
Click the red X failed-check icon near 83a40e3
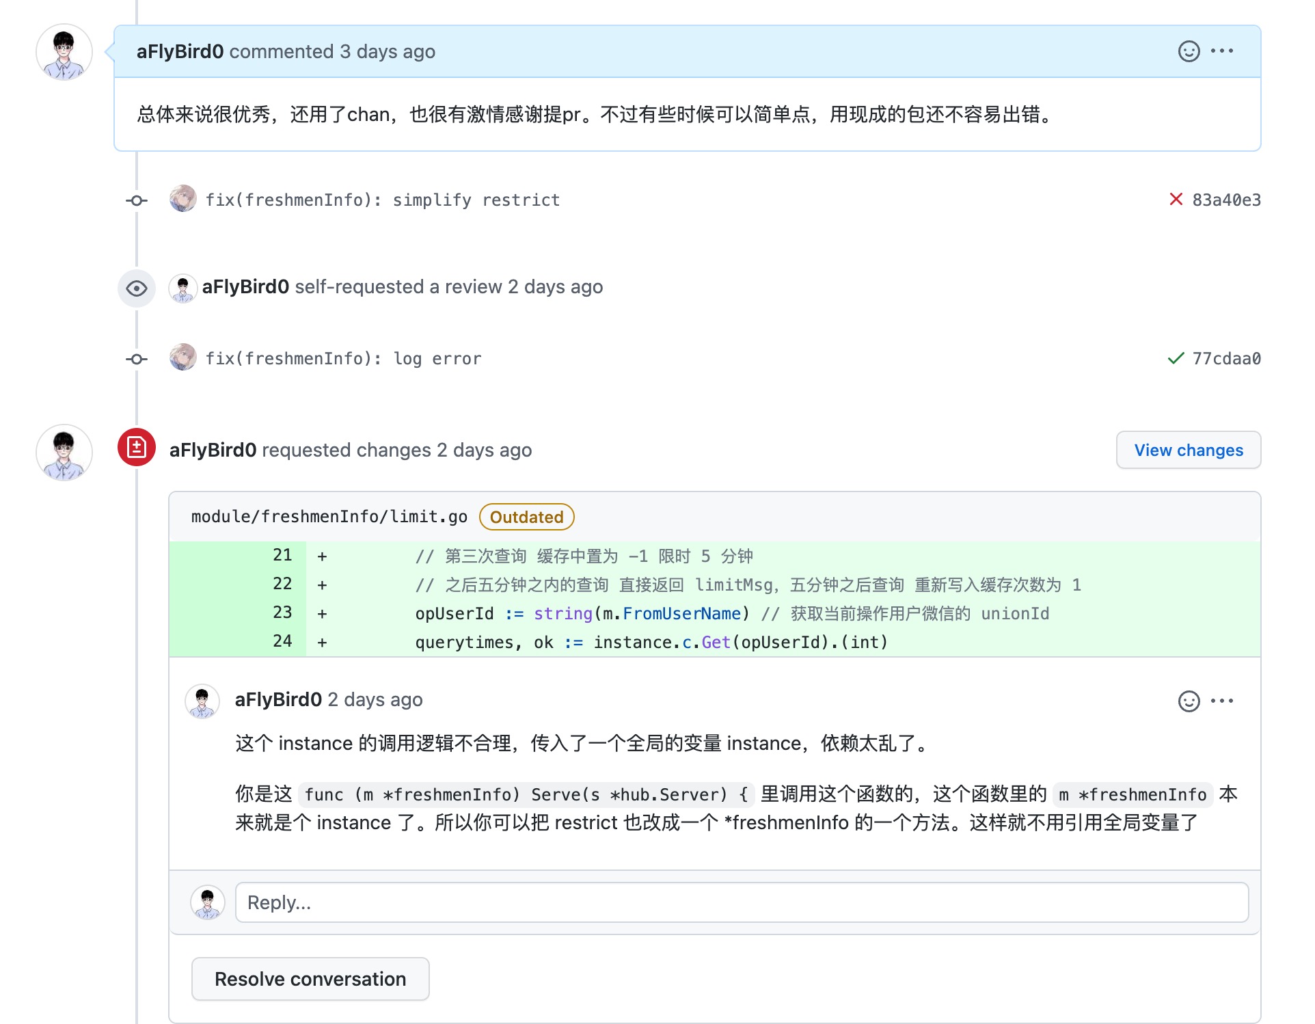click(1176, 199)
